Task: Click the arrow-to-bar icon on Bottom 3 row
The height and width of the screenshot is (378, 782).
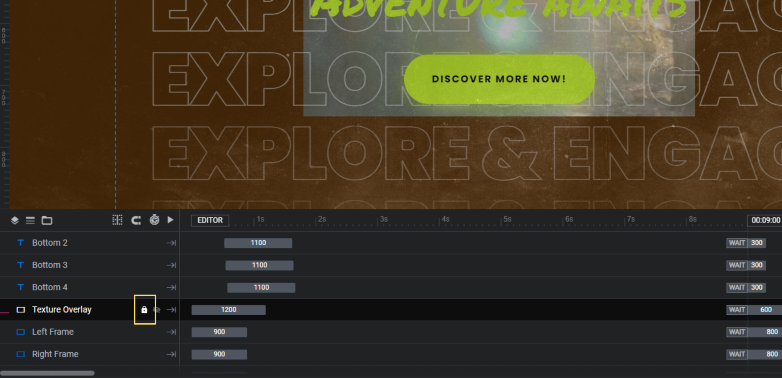Action: [171, 265]
